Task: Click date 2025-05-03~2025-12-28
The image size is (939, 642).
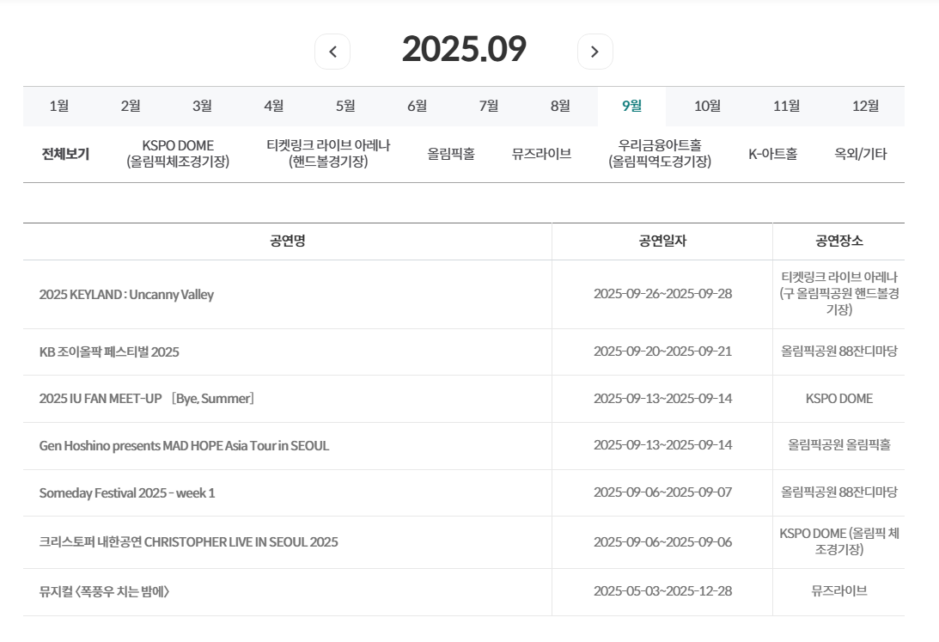Action: (663, 591)
